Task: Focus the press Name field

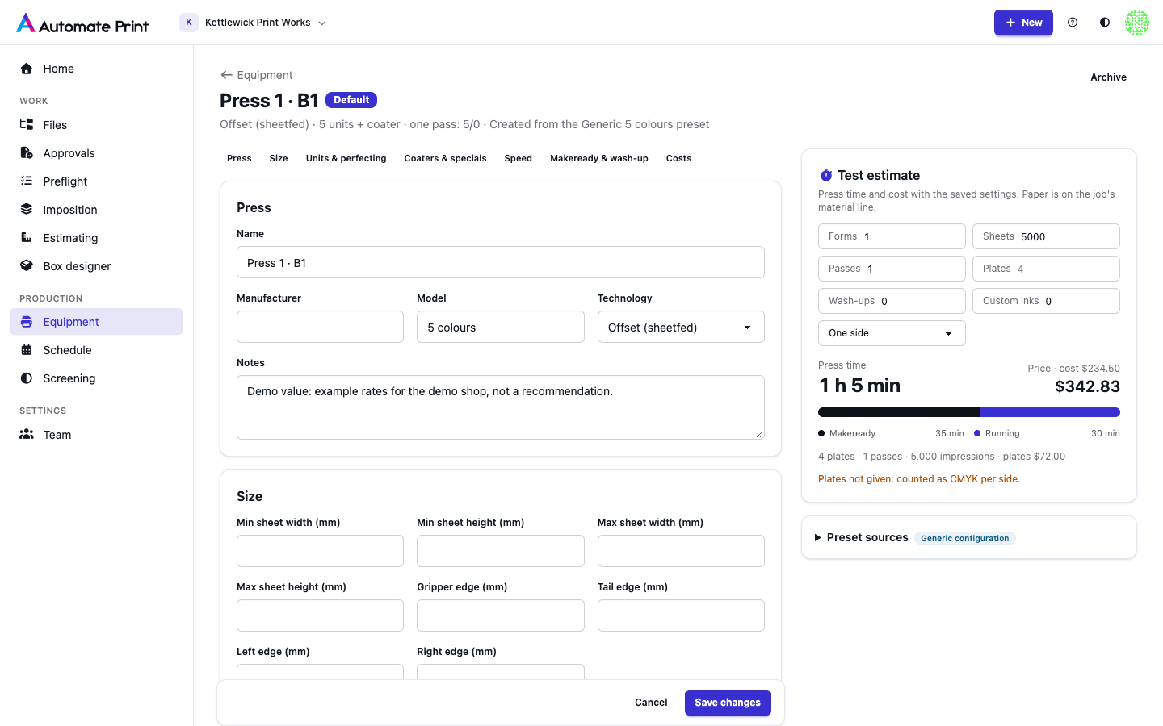Action: click(501, 262)
